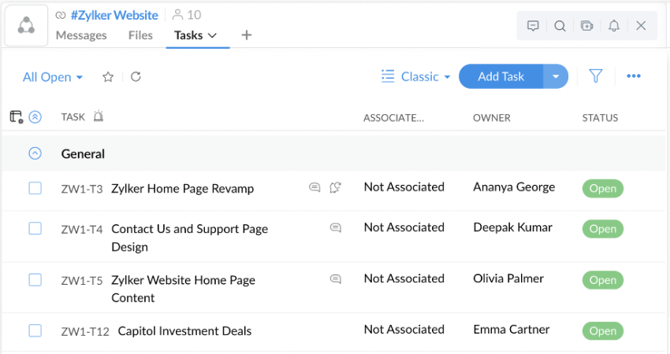The height and width of the screenshot is (354, 670).
Task: Collapse the General task group
Action: 35,153
